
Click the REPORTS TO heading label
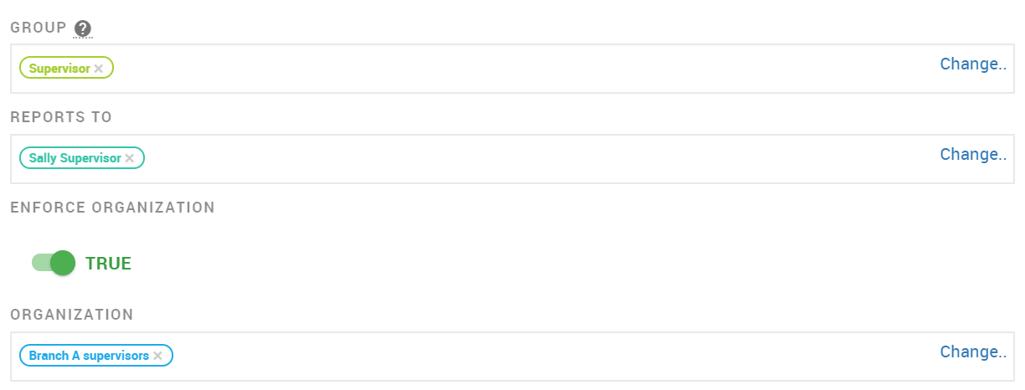coord(61,117)
